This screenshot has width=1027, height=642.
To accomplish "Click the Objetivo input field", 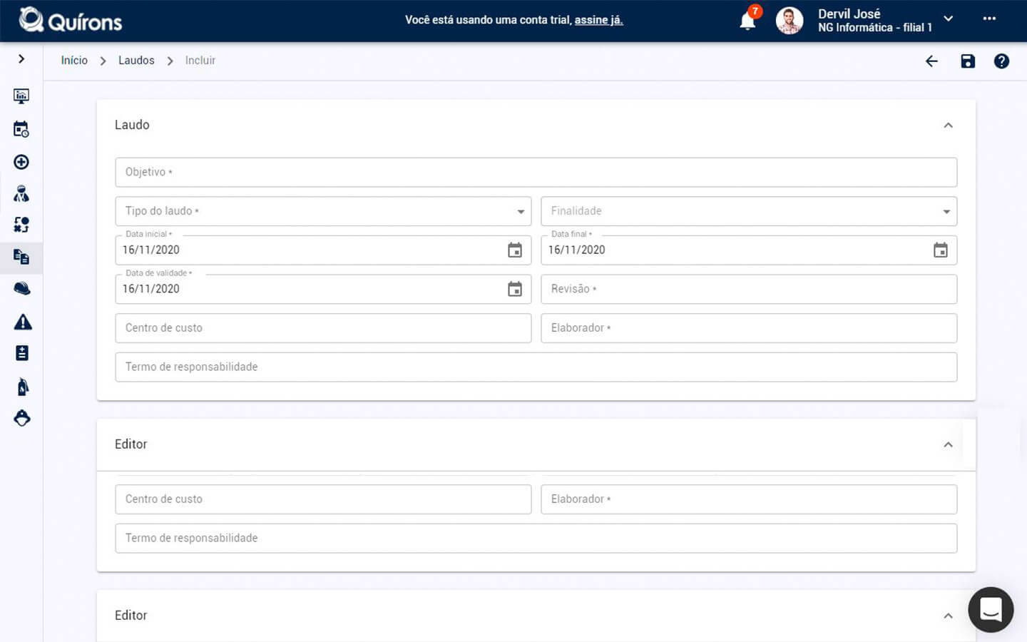I will point(536,173).
